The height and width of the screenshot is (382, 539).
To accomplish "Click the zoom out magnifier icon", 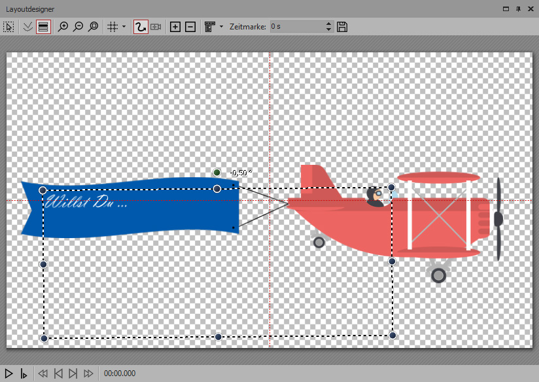I will 78,27.
